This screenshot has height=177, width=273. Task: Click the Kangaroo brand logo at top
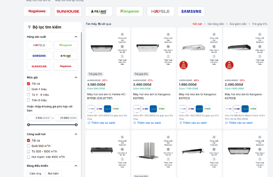pos(130,11)
